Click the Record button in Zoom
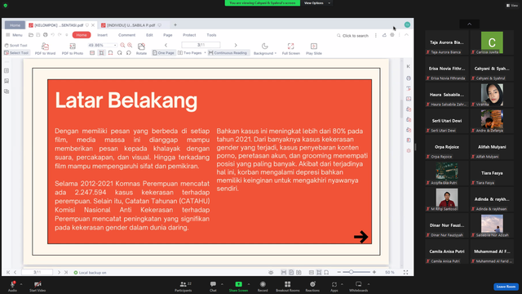 [263, 286]
